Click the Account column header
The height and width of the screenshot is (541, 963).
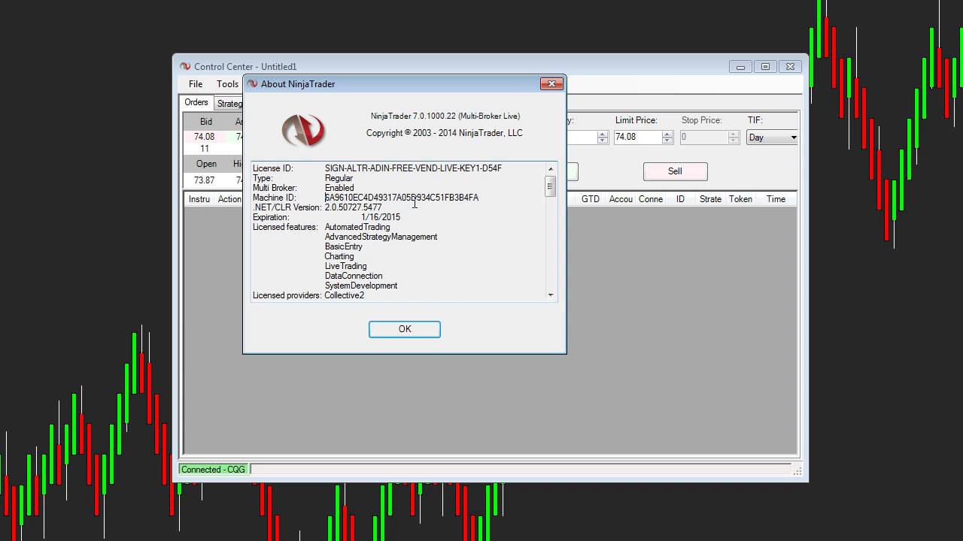(621, 199)
